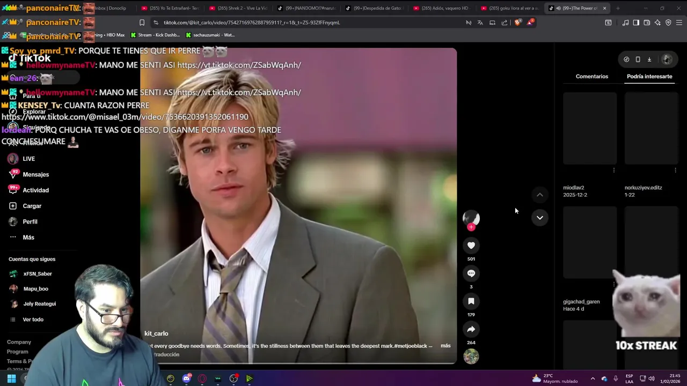Click the phone app icon in top pill
Image resolution: width=687 pixels, height=386 pixels.
638,60
